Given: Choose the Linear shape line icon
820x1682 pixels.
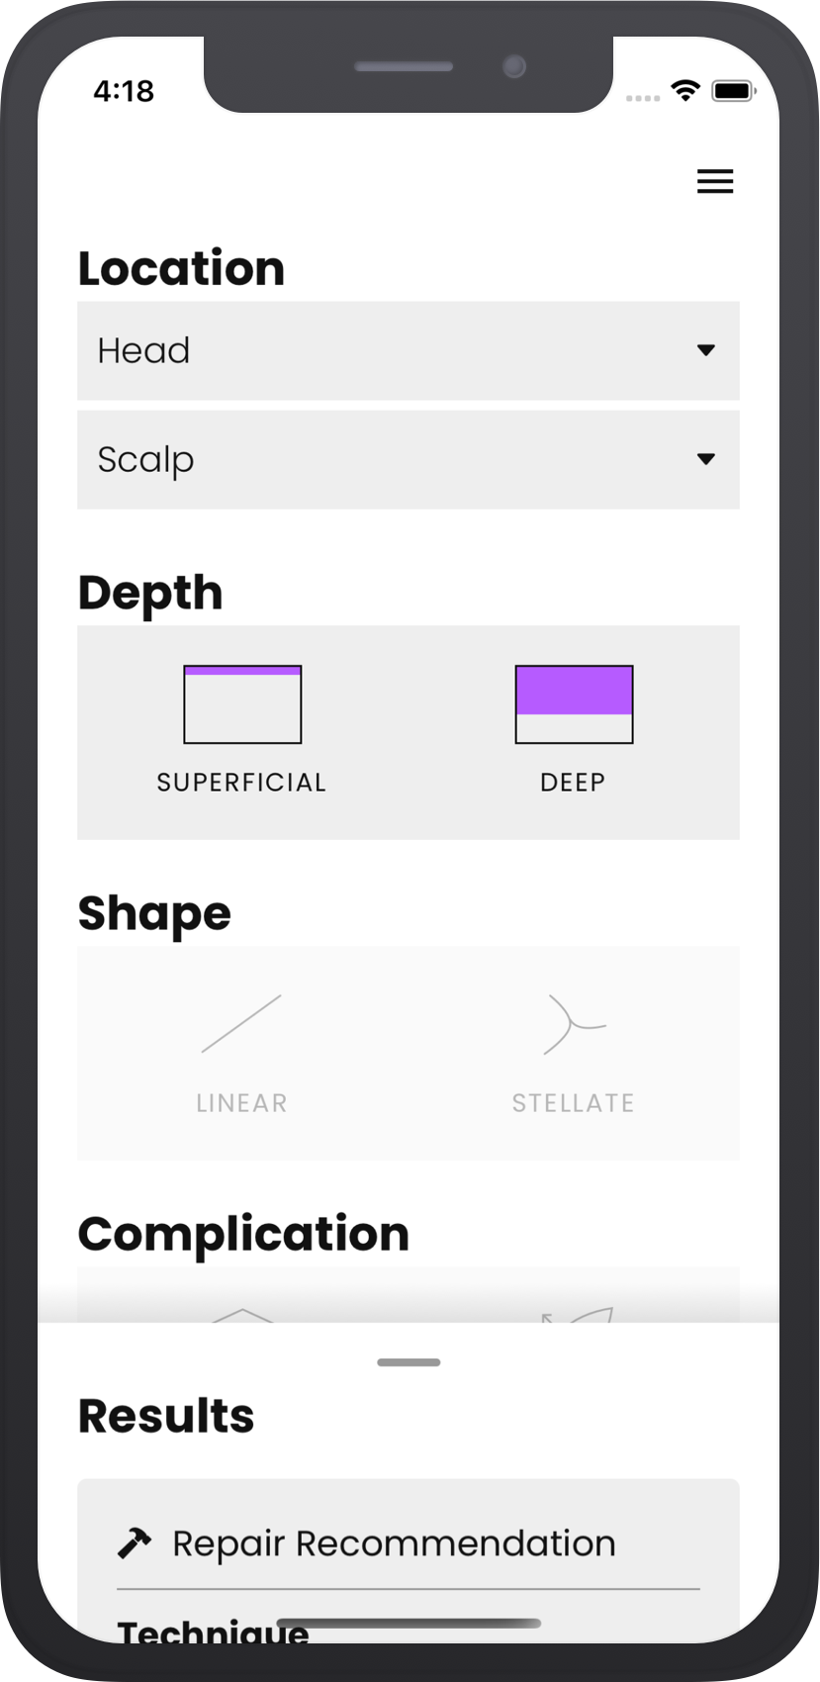Looking at the screenshot, I should click(x=241, y=1024).
